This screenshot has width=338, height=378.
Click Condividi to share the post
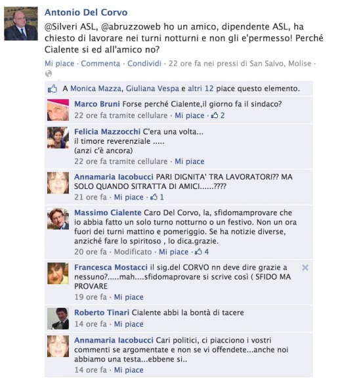[144, 64]
